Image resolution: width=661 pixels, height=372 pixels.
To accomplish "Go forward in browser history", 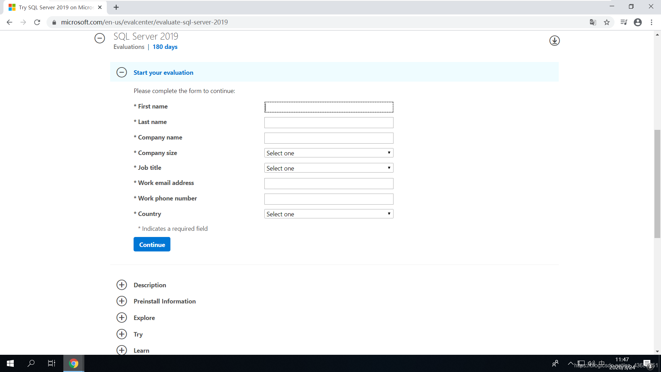I will click(x=23, y=22).
